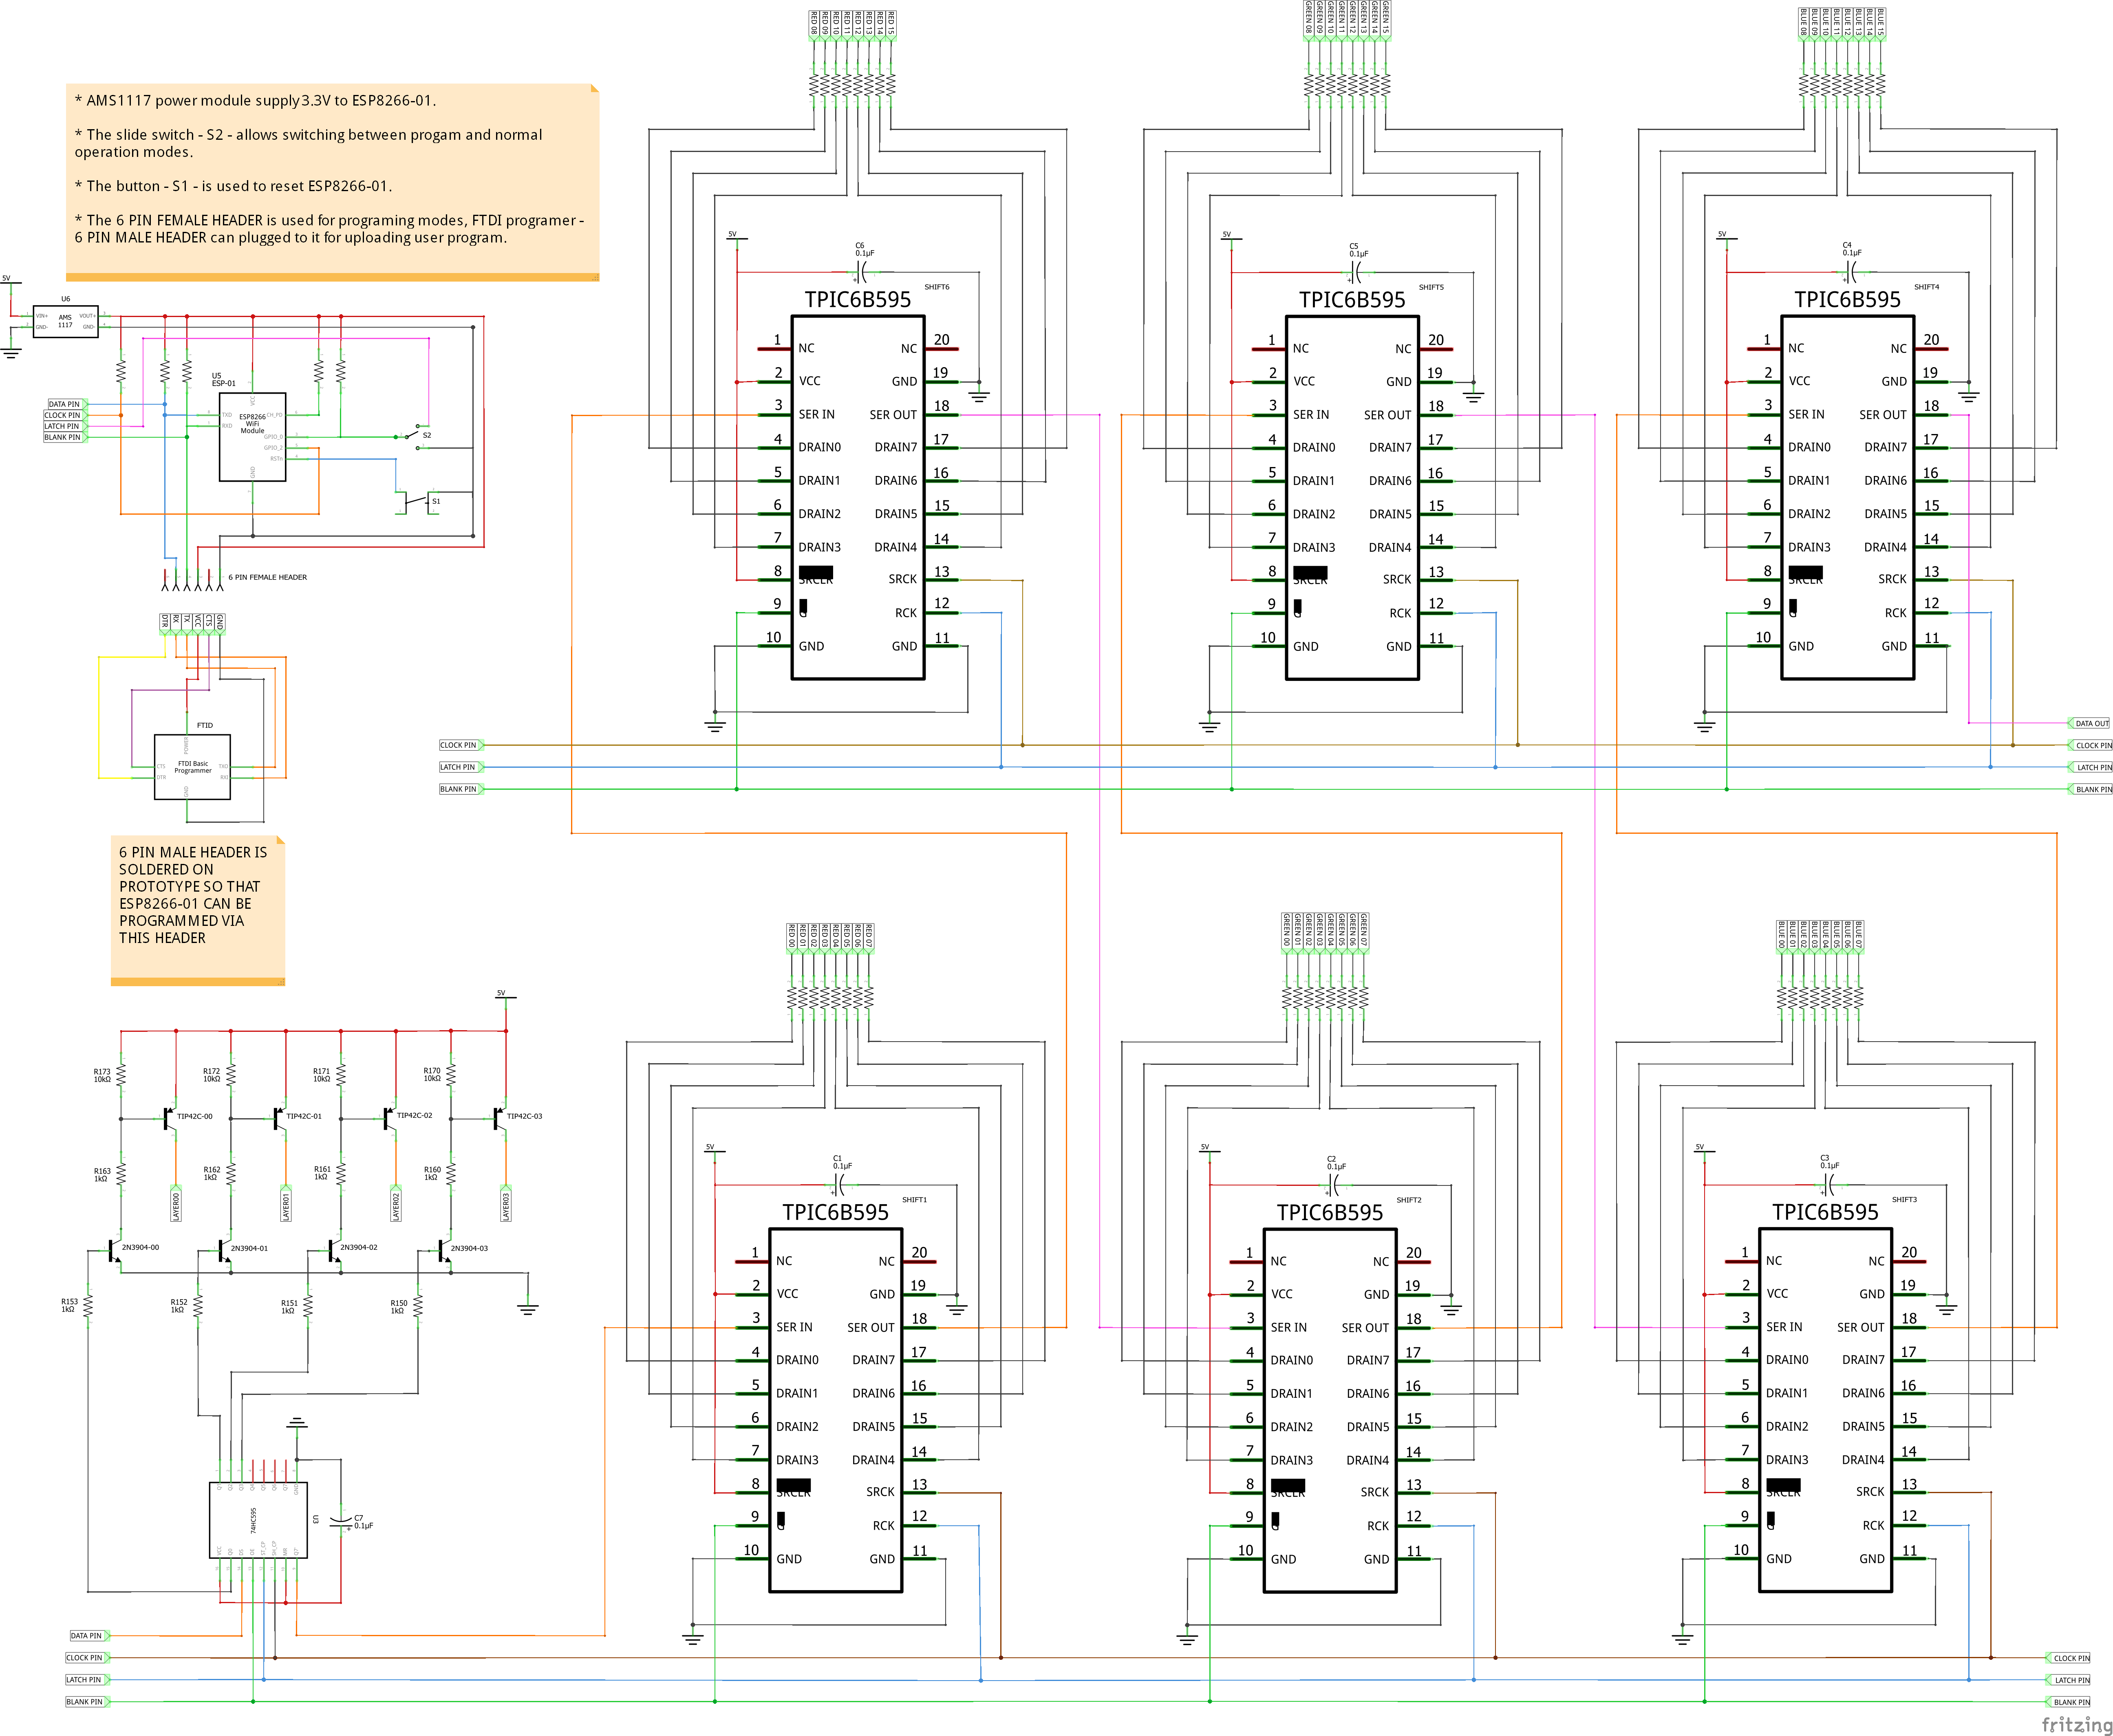The image size is (2113, 1736).
Task: Select the TPIC6B595 chip labeled SHIFT2
Action: [1330, 1410]
